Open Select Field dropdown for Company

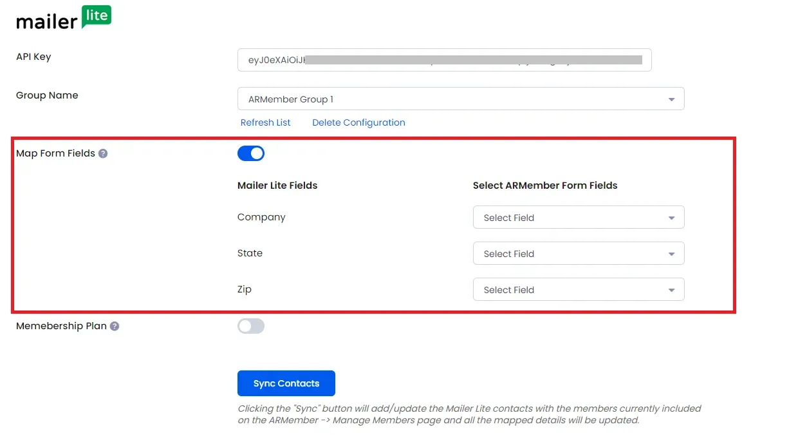click(579, 218)
